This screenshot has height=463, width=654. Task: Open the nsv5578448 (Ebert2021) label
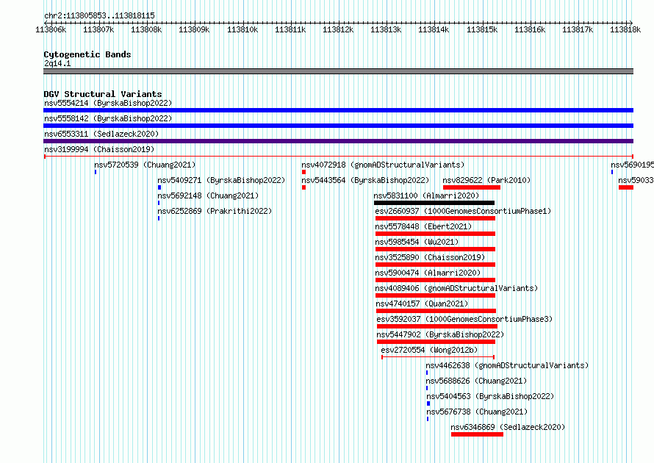click(423, 226)
